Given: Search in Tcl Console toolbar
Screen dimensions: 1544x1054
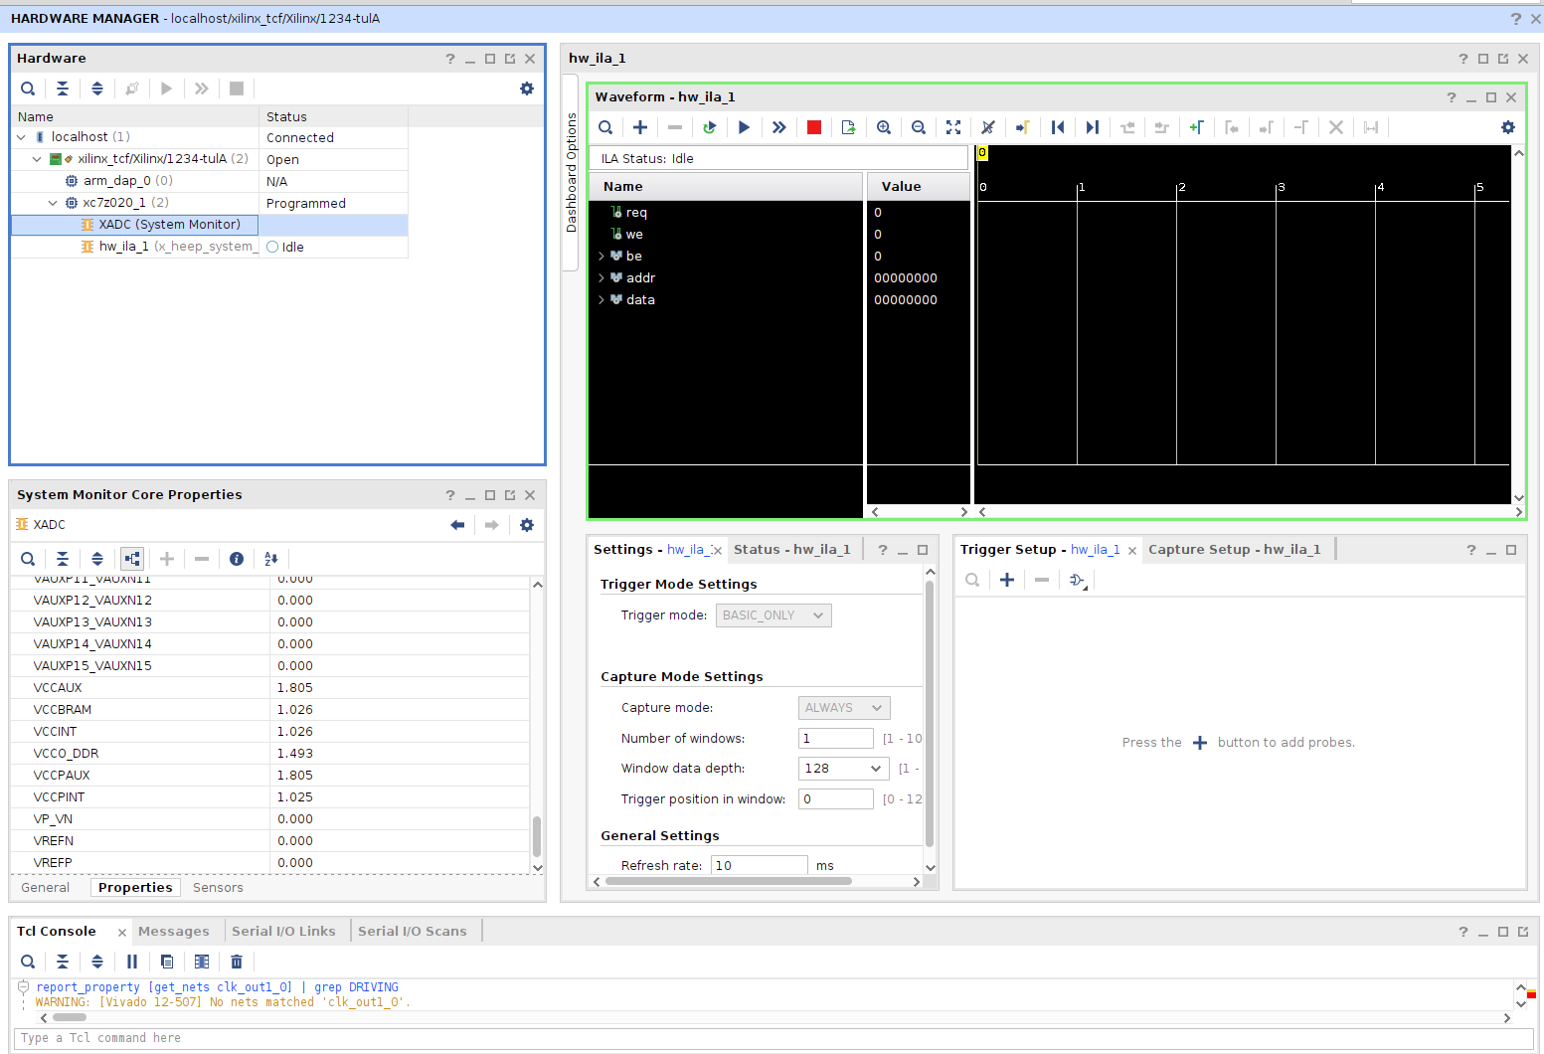Looking at the screenshot, I should (28, 962).
